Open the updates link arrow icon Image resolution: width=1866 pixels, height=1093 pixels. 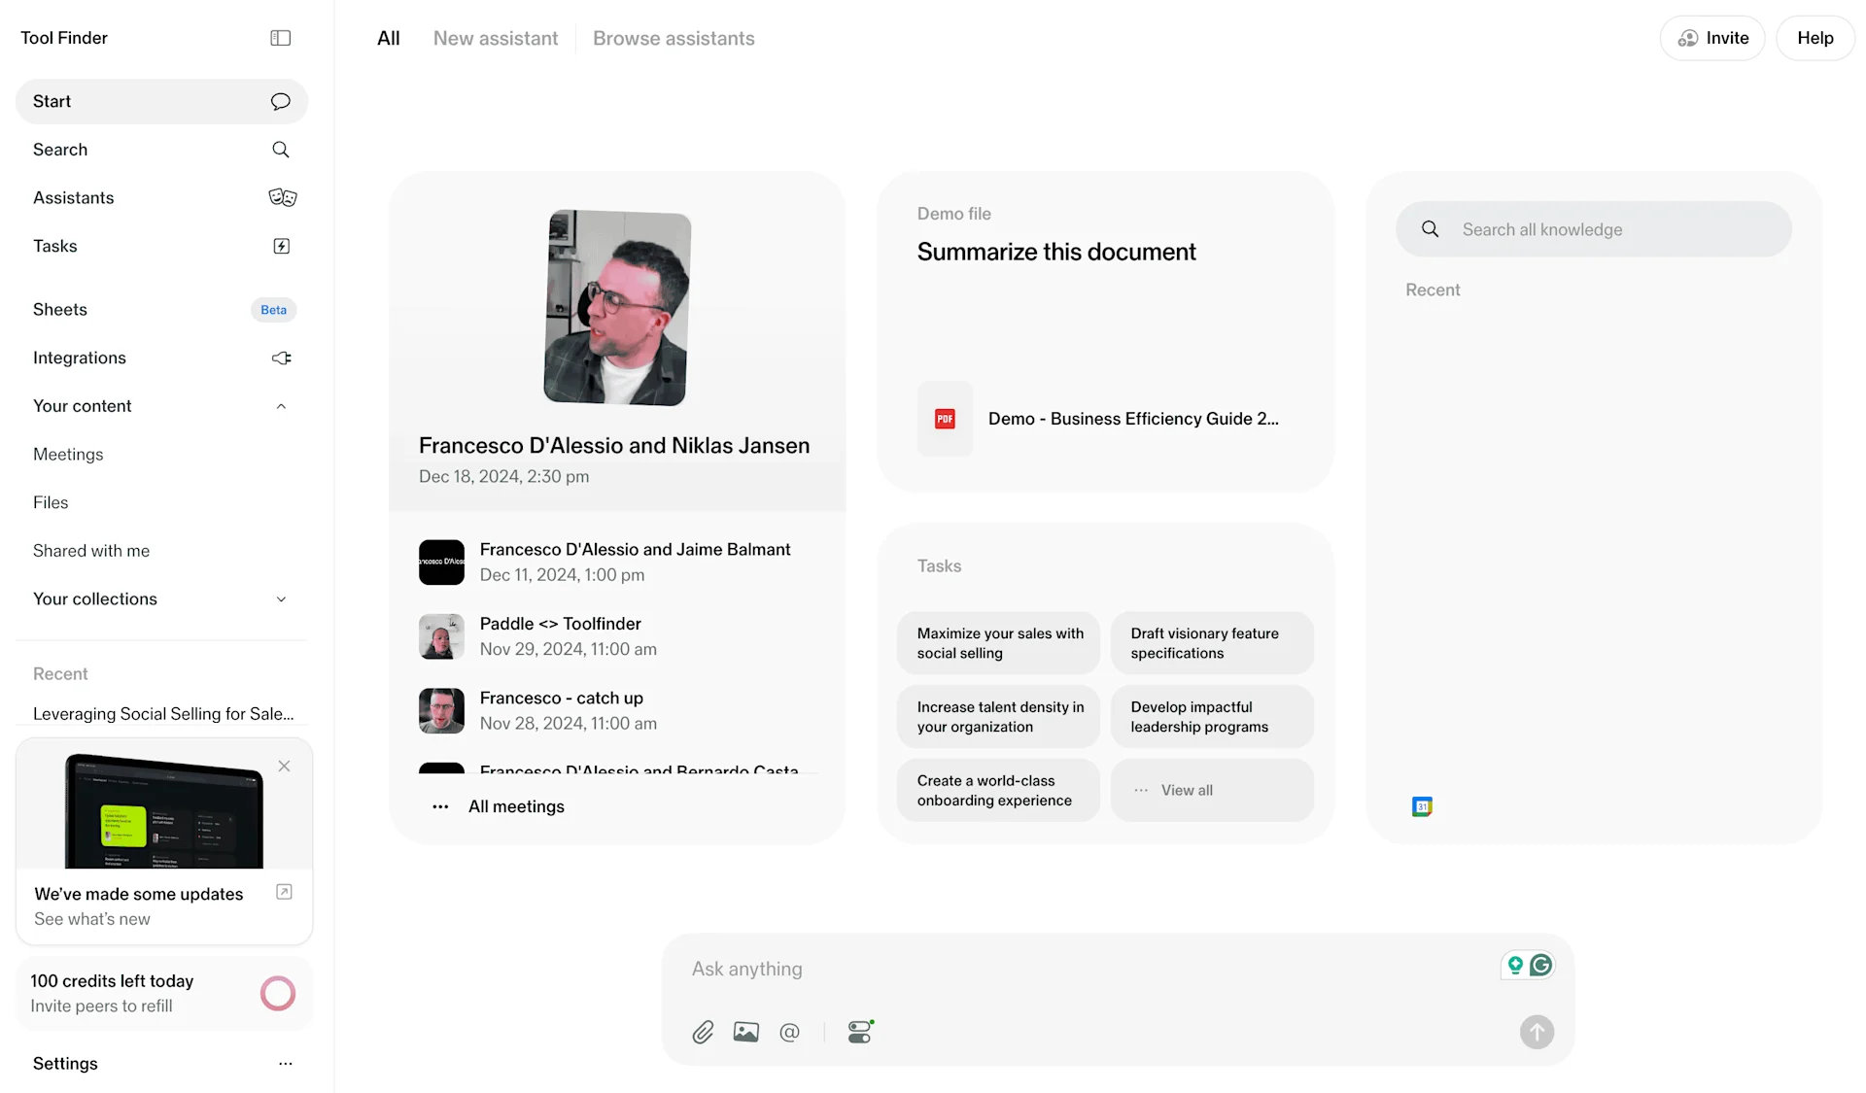coord(284,892)
